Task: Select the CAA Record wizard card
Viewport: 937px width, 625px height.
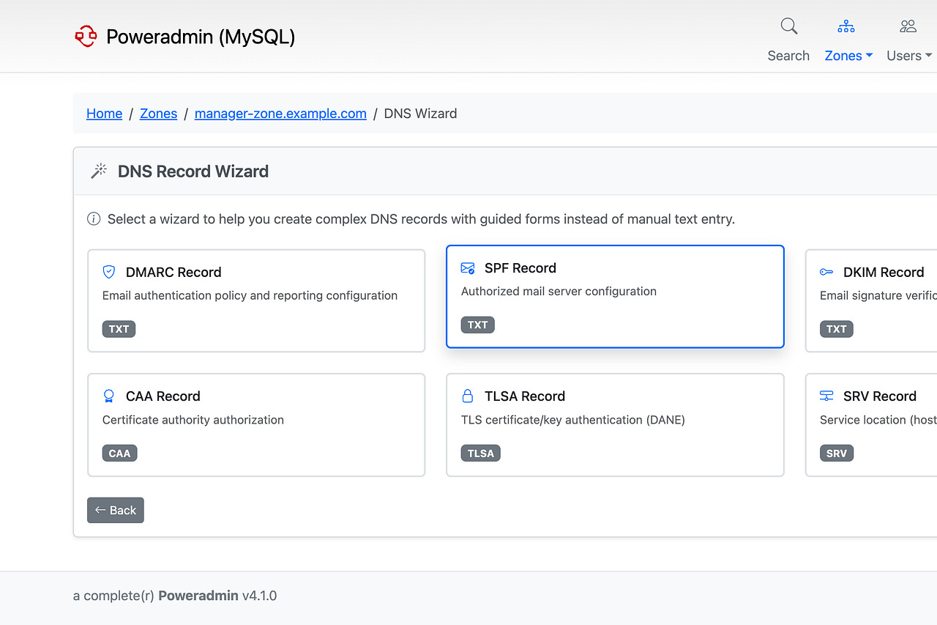Action: coord(256,425)
